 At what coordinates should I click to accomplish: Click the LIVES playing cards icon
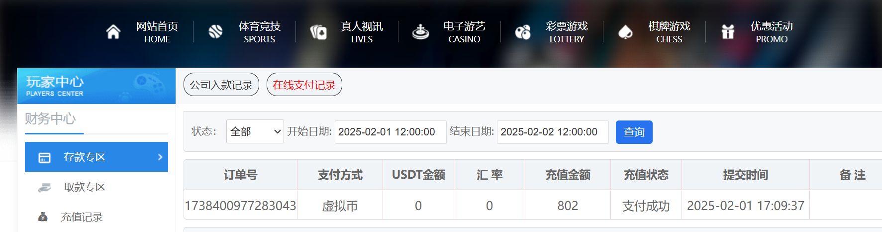[x=318, y=32]
